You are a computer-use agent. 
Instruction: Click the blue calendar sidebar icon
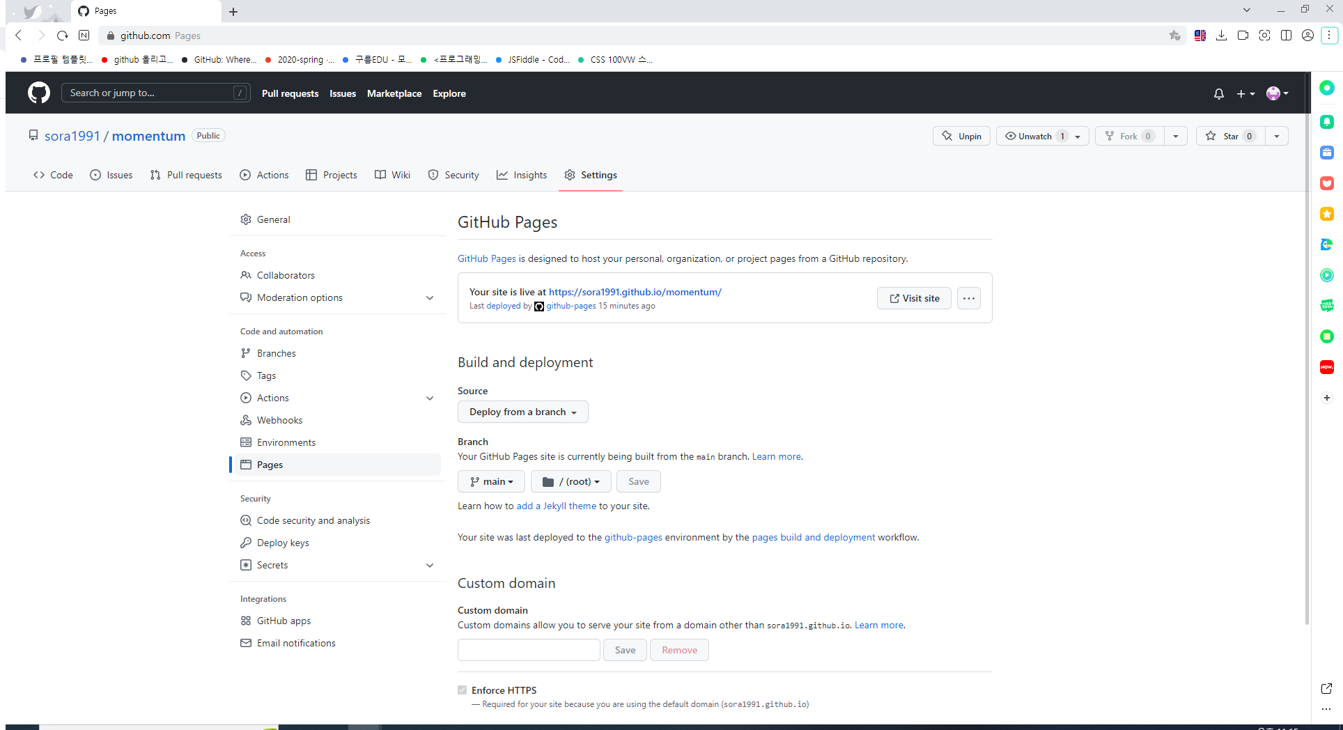[1327, 153]
